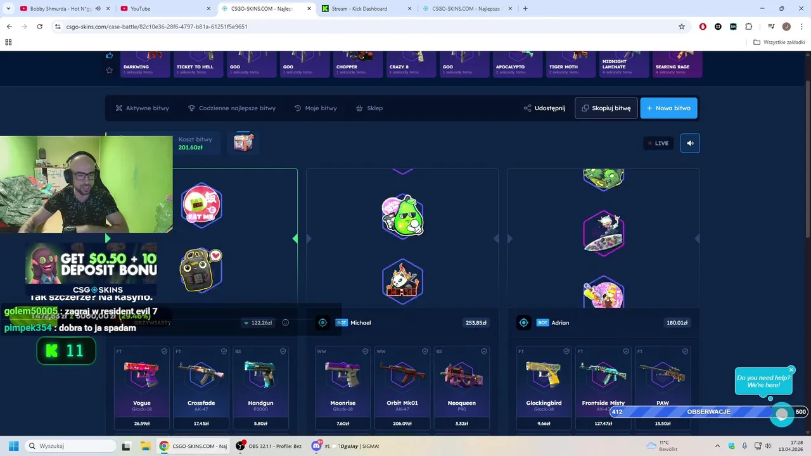The width and height of the screenshot is (811, 456).
Task: Click the DARKWING recent drop card
Action: point(144,64)
